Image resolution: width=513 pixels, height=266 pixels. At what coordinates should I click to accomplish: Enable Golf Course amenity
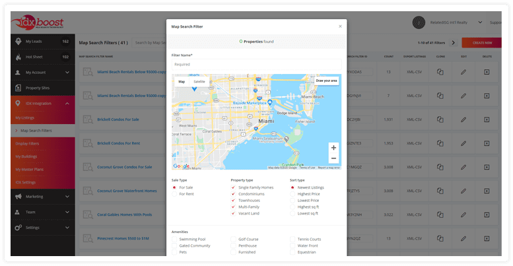click(x=233, y=239)
